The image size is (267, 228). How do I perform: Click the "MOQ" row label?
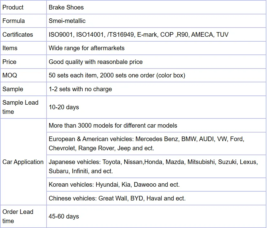(x=10, y=75)
